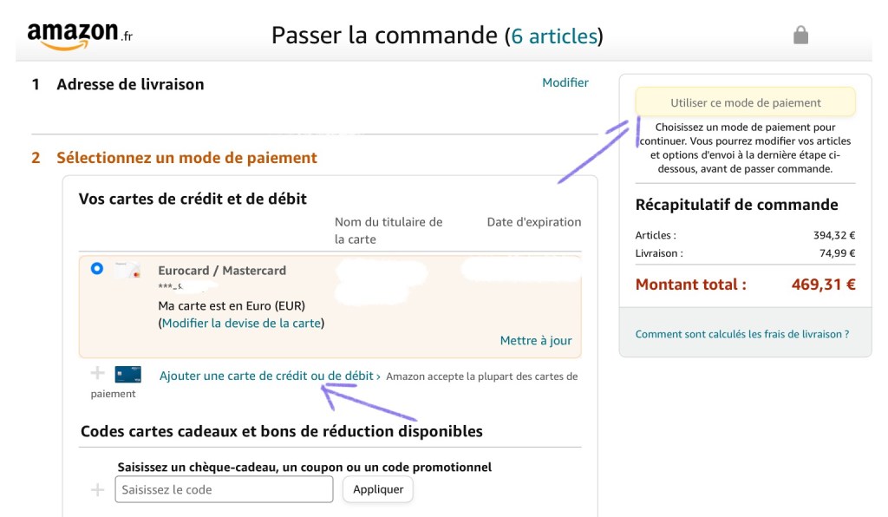Image resolution: width=888 pixels, height=517 pixels.
Task: Click the Adresse de livraison step heading
Action: (x=130, y=84)
